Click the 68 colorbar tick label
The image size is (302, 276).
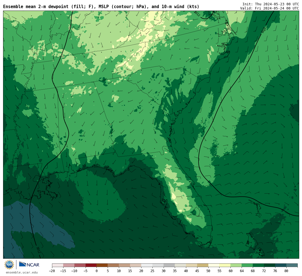click(253, 271)
